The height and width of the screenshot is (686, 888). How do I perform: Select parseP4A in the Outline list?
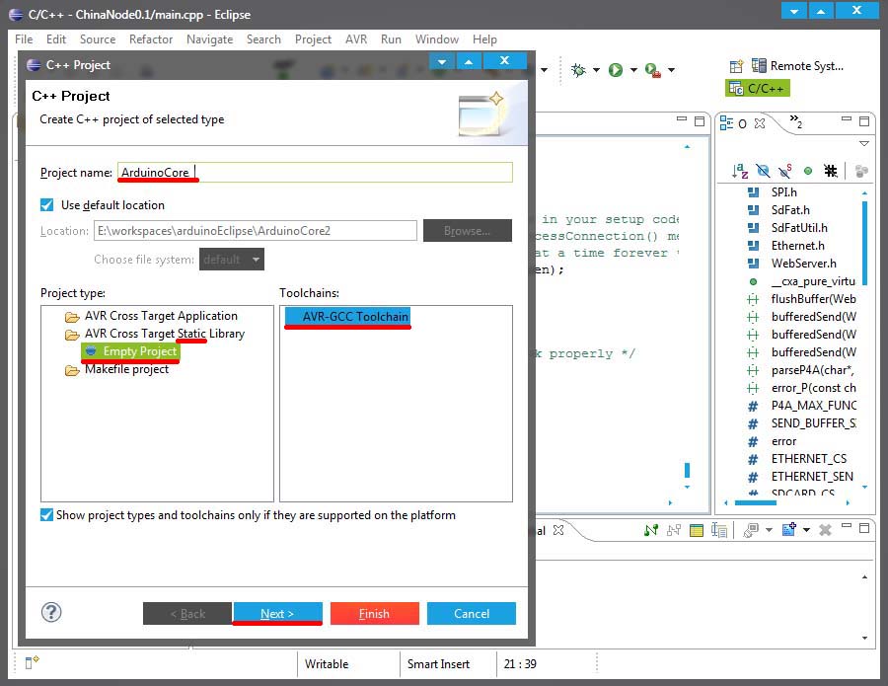(800, 370)
